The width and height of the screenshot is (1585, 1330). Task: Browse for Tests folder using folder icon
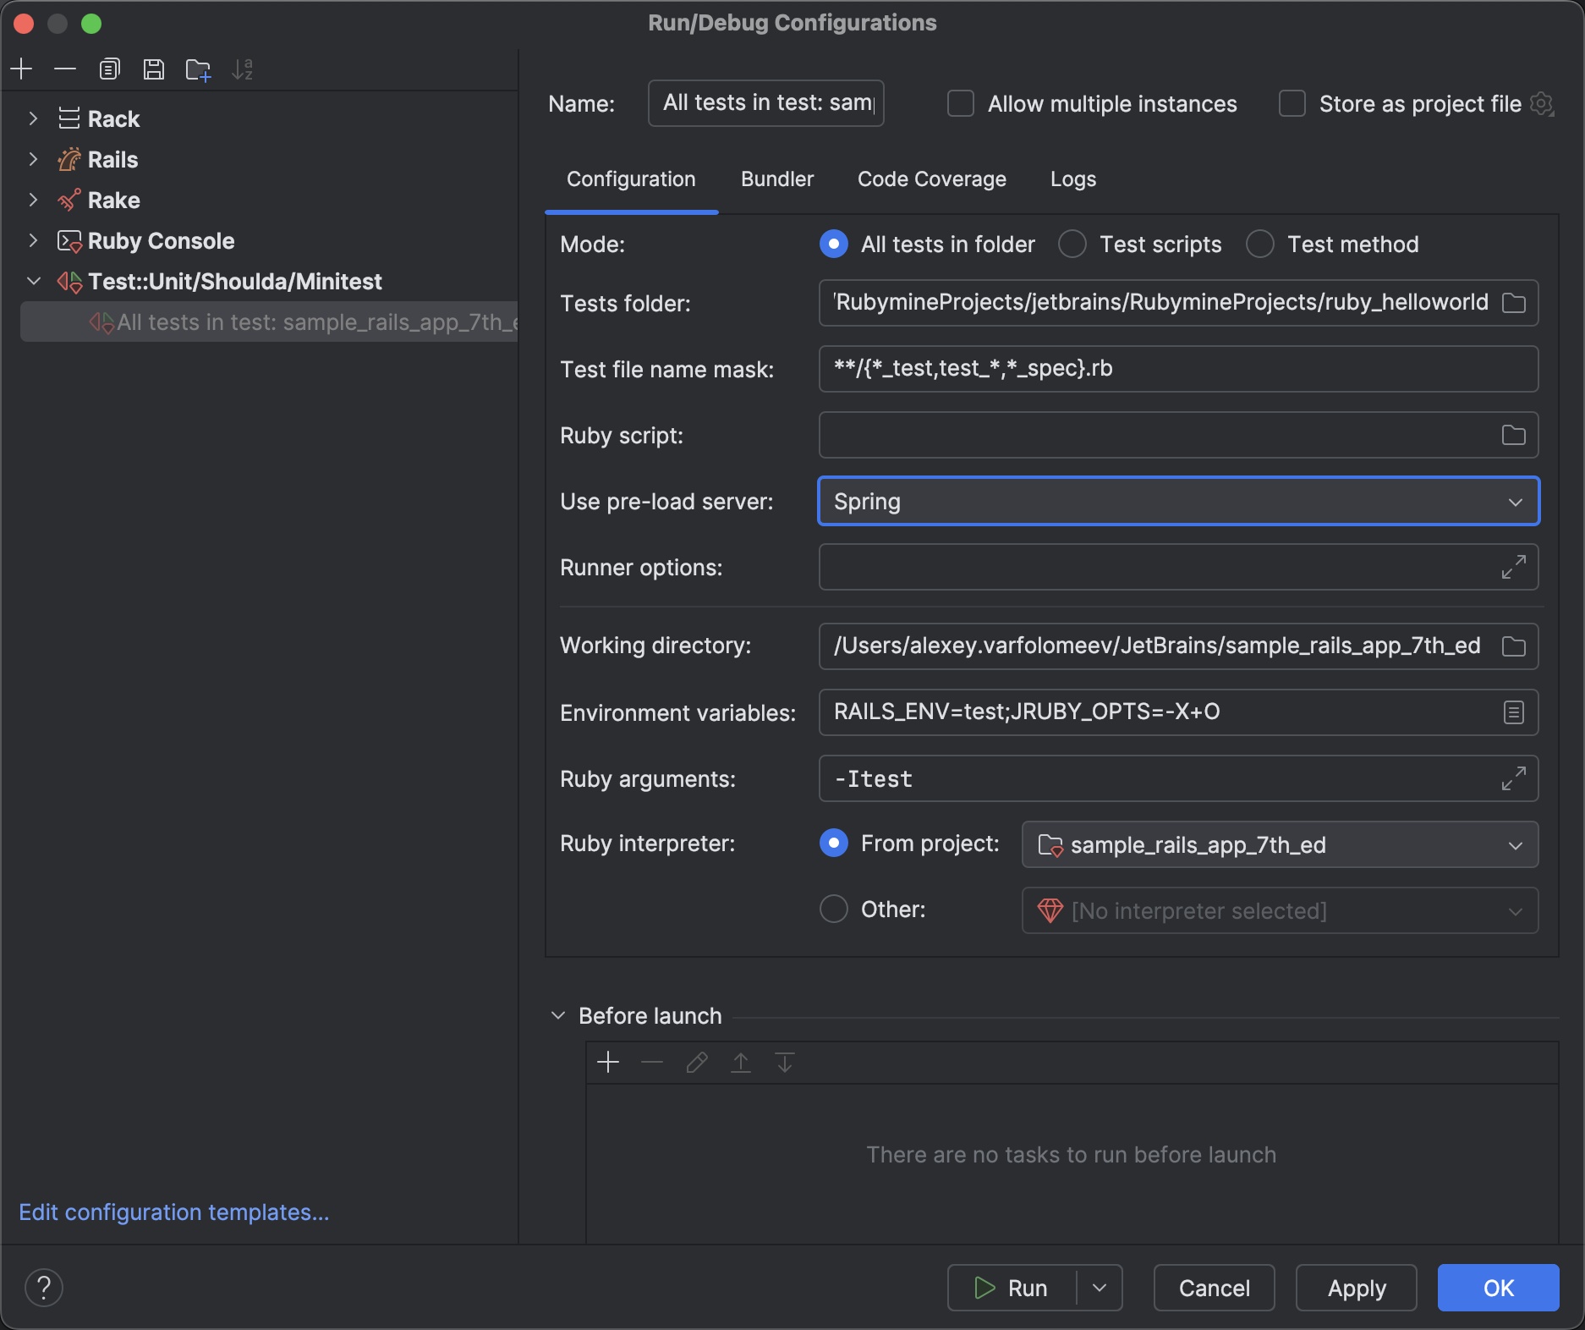(1513, 303)
